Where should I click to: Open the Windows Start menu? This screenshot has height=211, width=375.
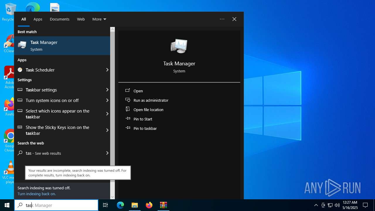7,205
